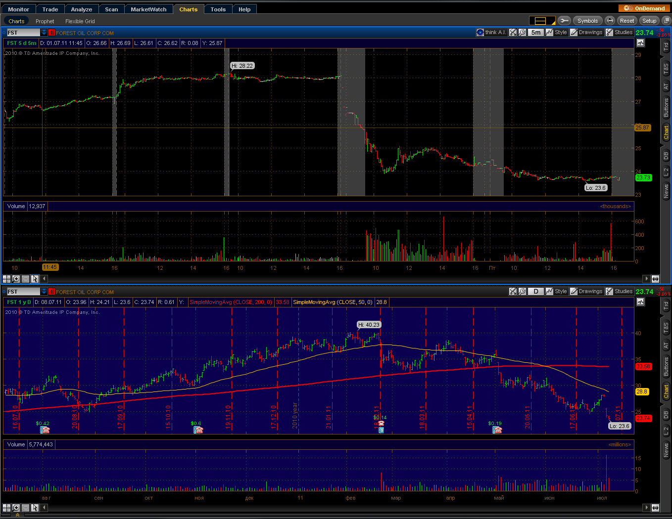Click the Setup button
The width and height of the screenshot is (672, 519).
coord(649,21)
